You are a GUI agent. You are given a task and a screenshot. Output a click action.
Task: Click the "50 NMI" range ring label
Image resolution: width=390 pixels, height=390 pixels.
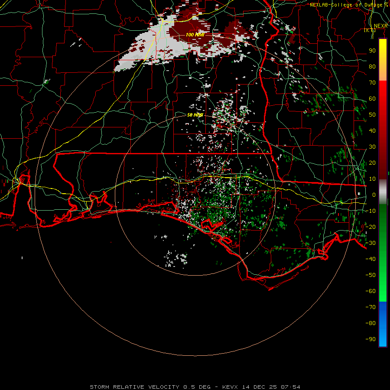[x=195, y=115]
